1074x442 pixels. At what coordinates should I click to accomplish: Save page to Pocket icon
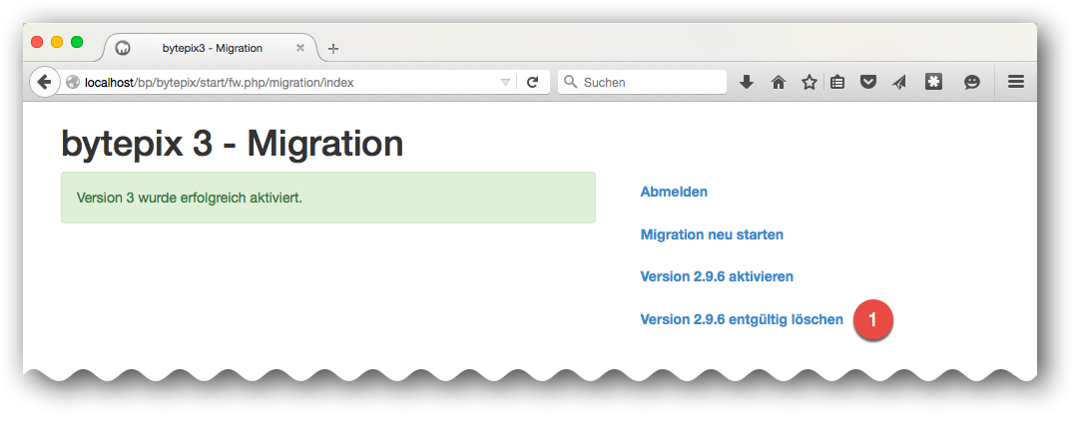868,82
